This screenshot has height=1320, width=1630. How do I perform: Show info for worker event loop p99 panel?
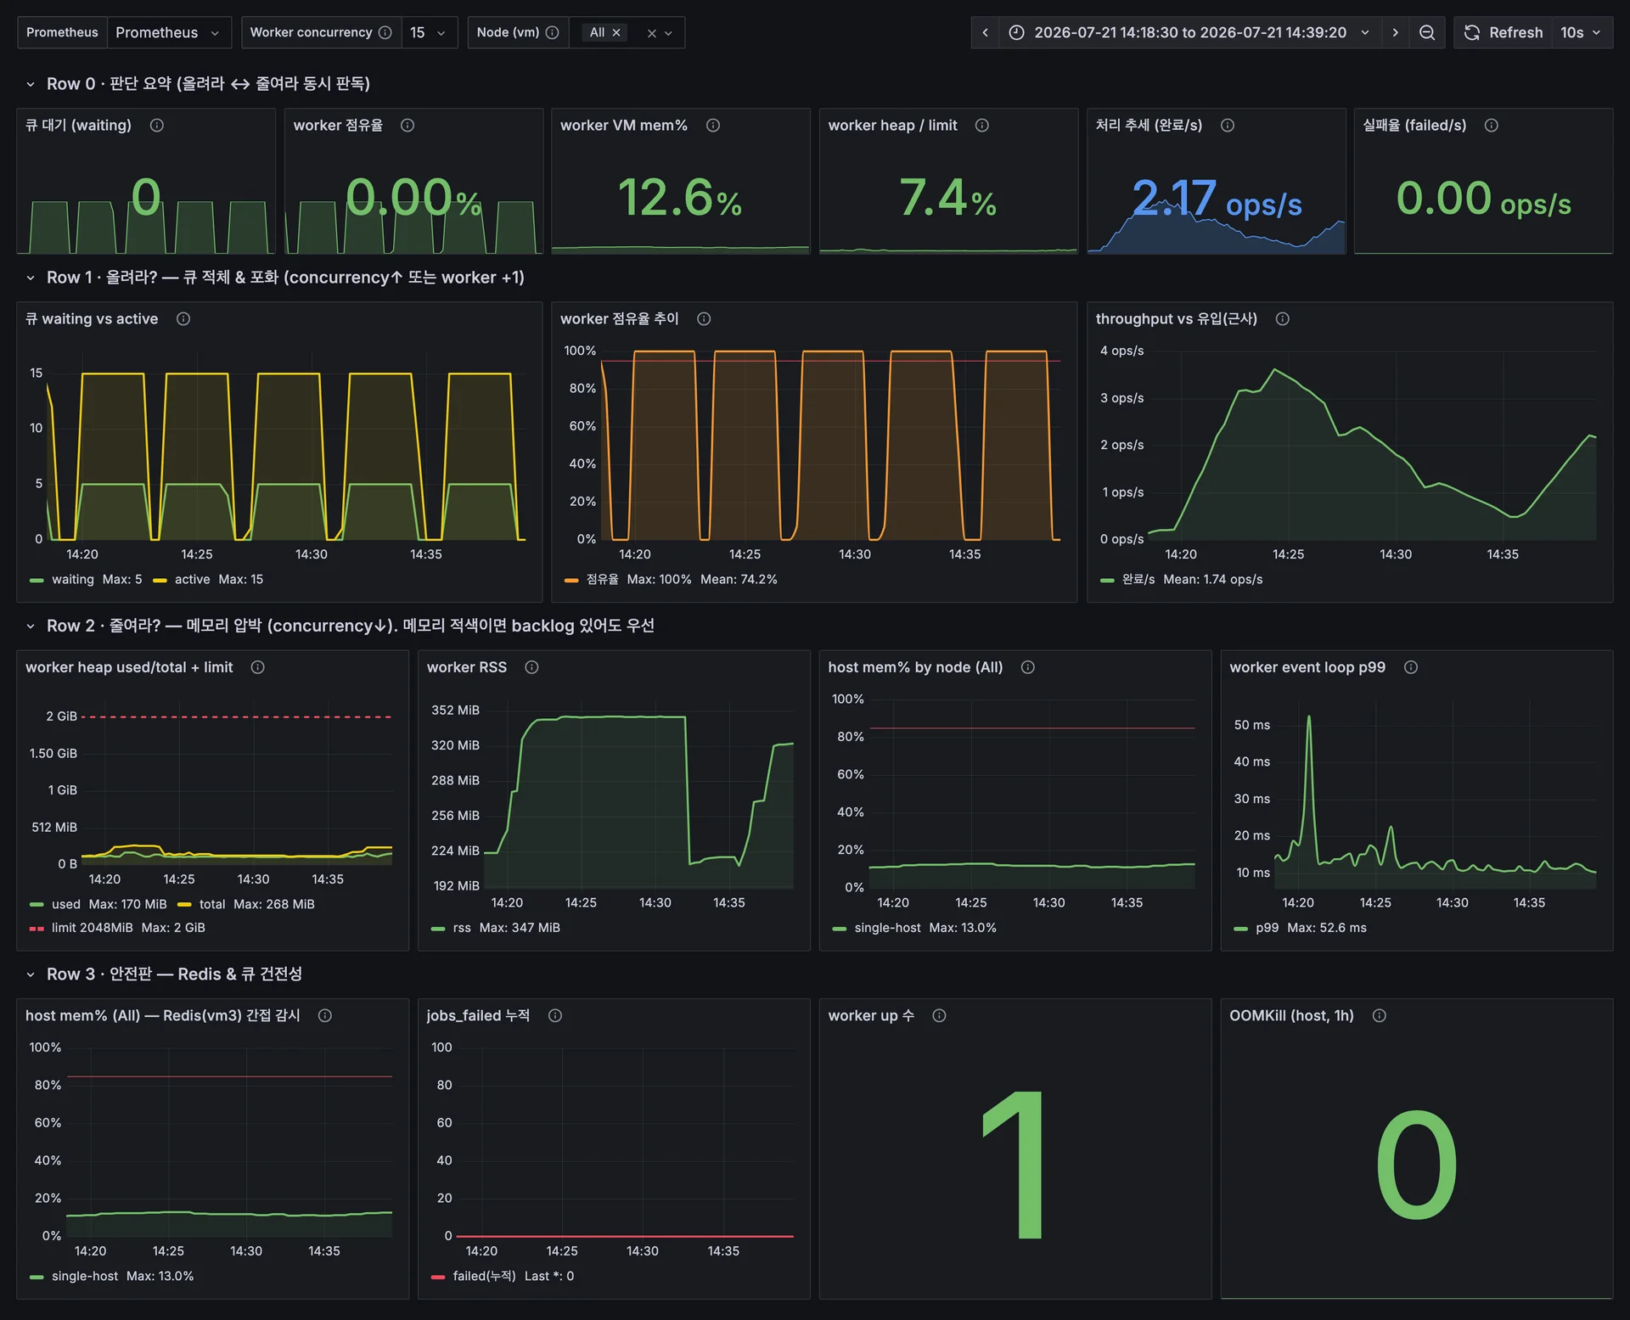click(1411, 667)
